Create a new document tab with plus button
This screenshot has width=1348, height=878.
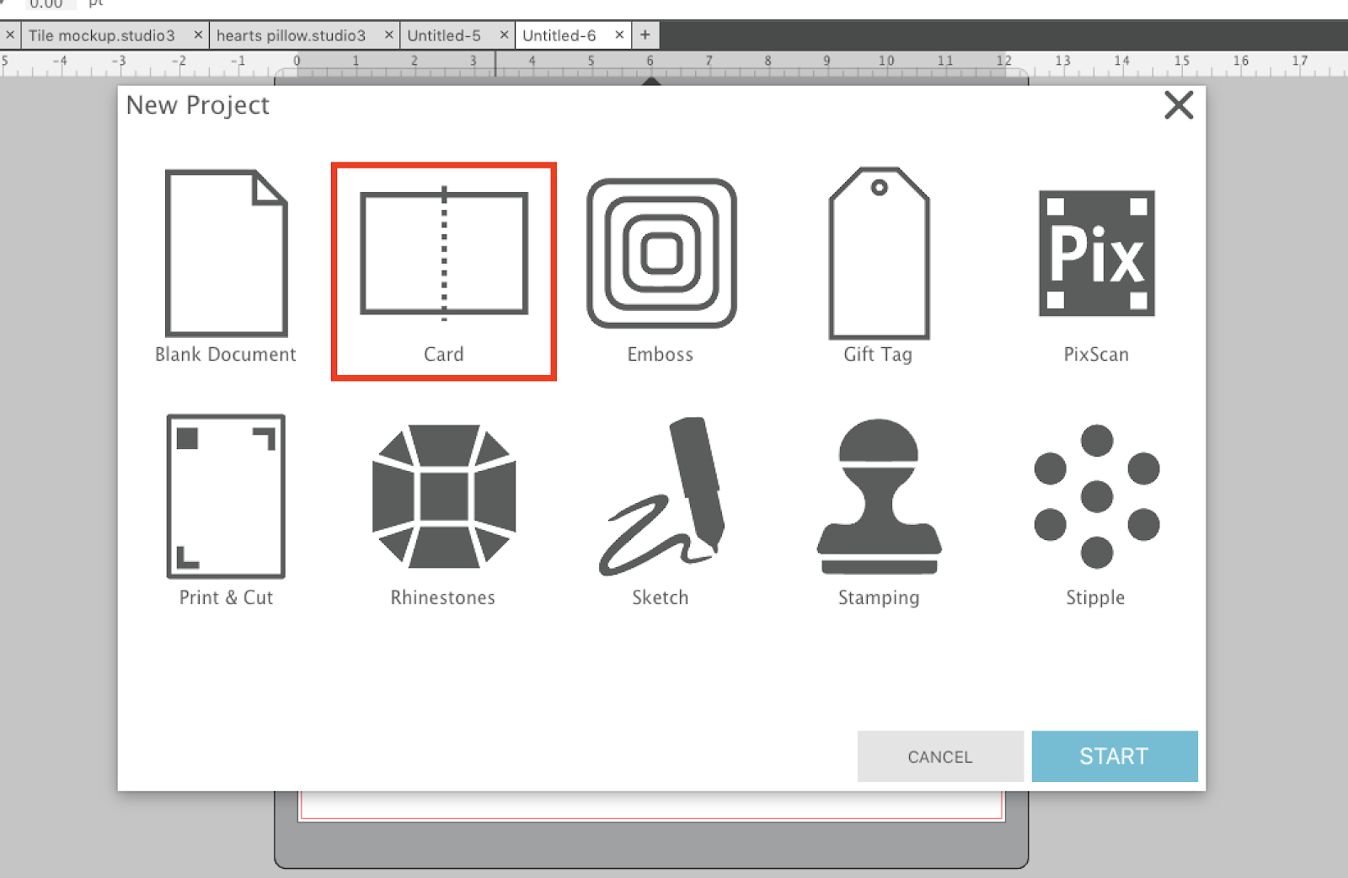pyautogui.click(x=645, y=35)
